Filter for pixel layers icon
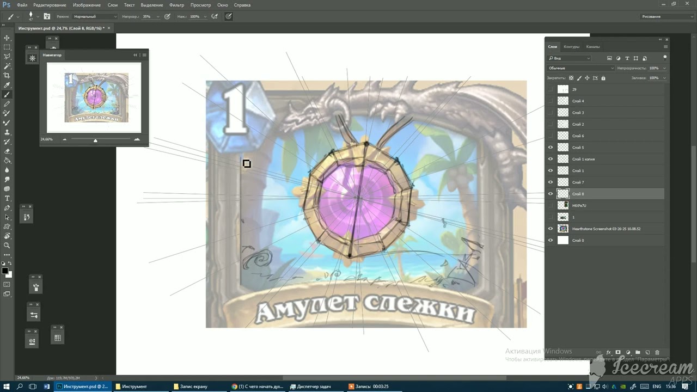 pos(609,58)
